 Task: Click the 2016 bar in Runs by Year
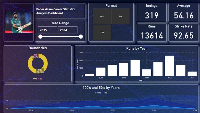click(x=101, y=72)
